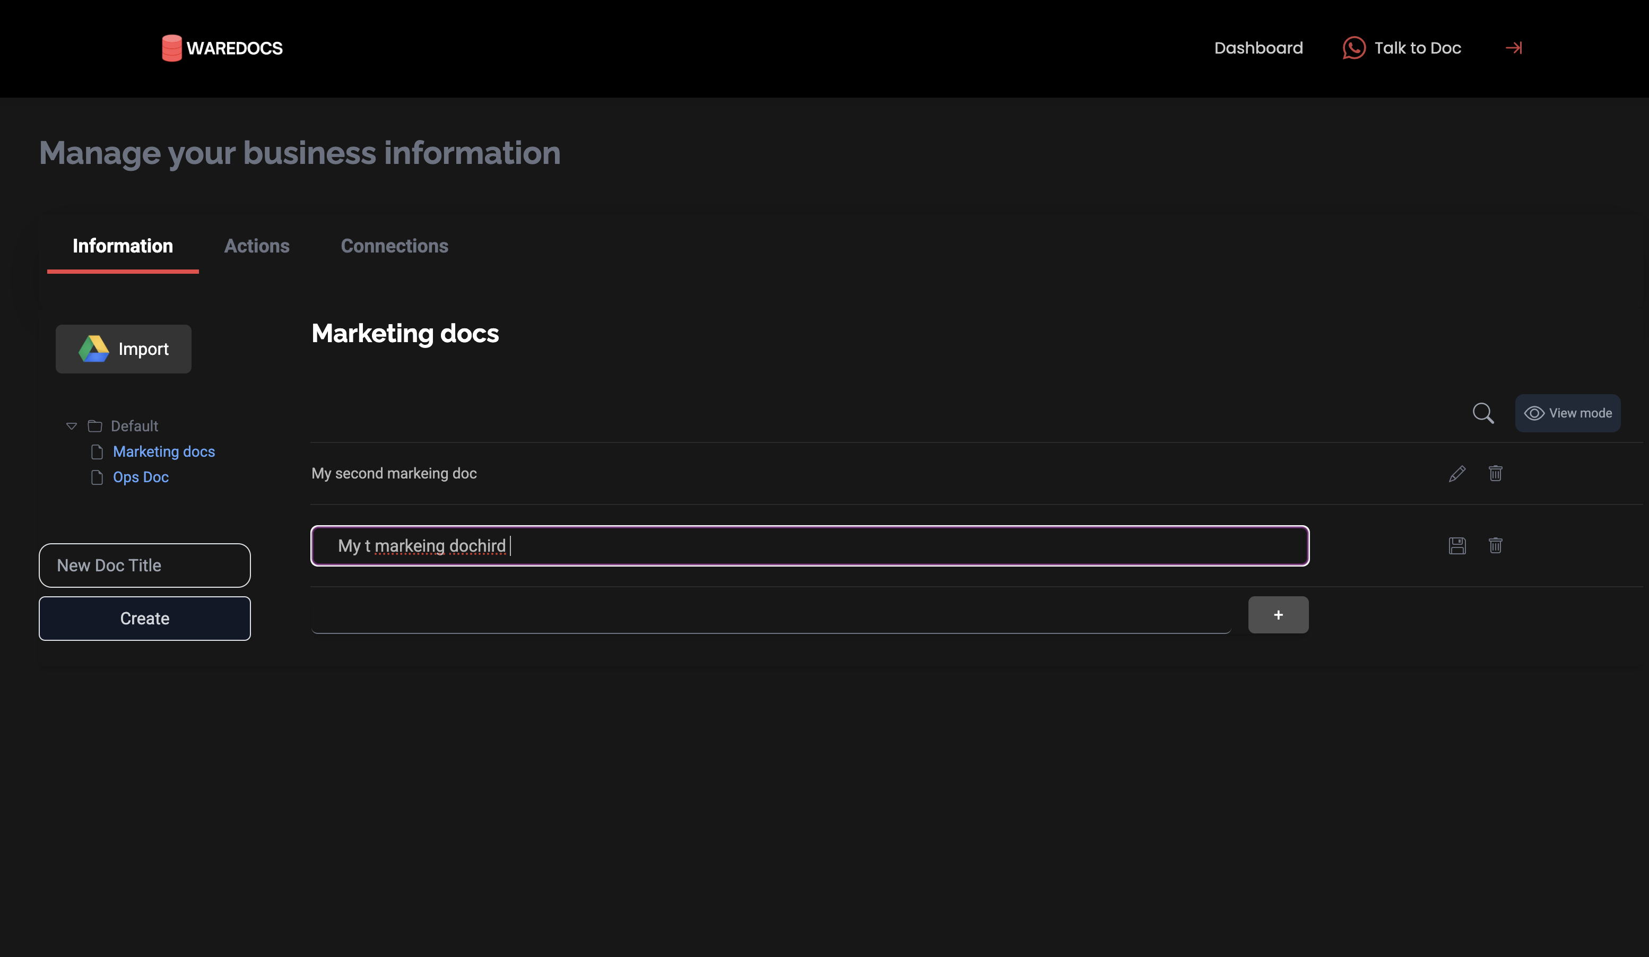Open Marketing docs in the sidebar tree
The height and width of the screenshot is (957, 1649).
(163, 452)
